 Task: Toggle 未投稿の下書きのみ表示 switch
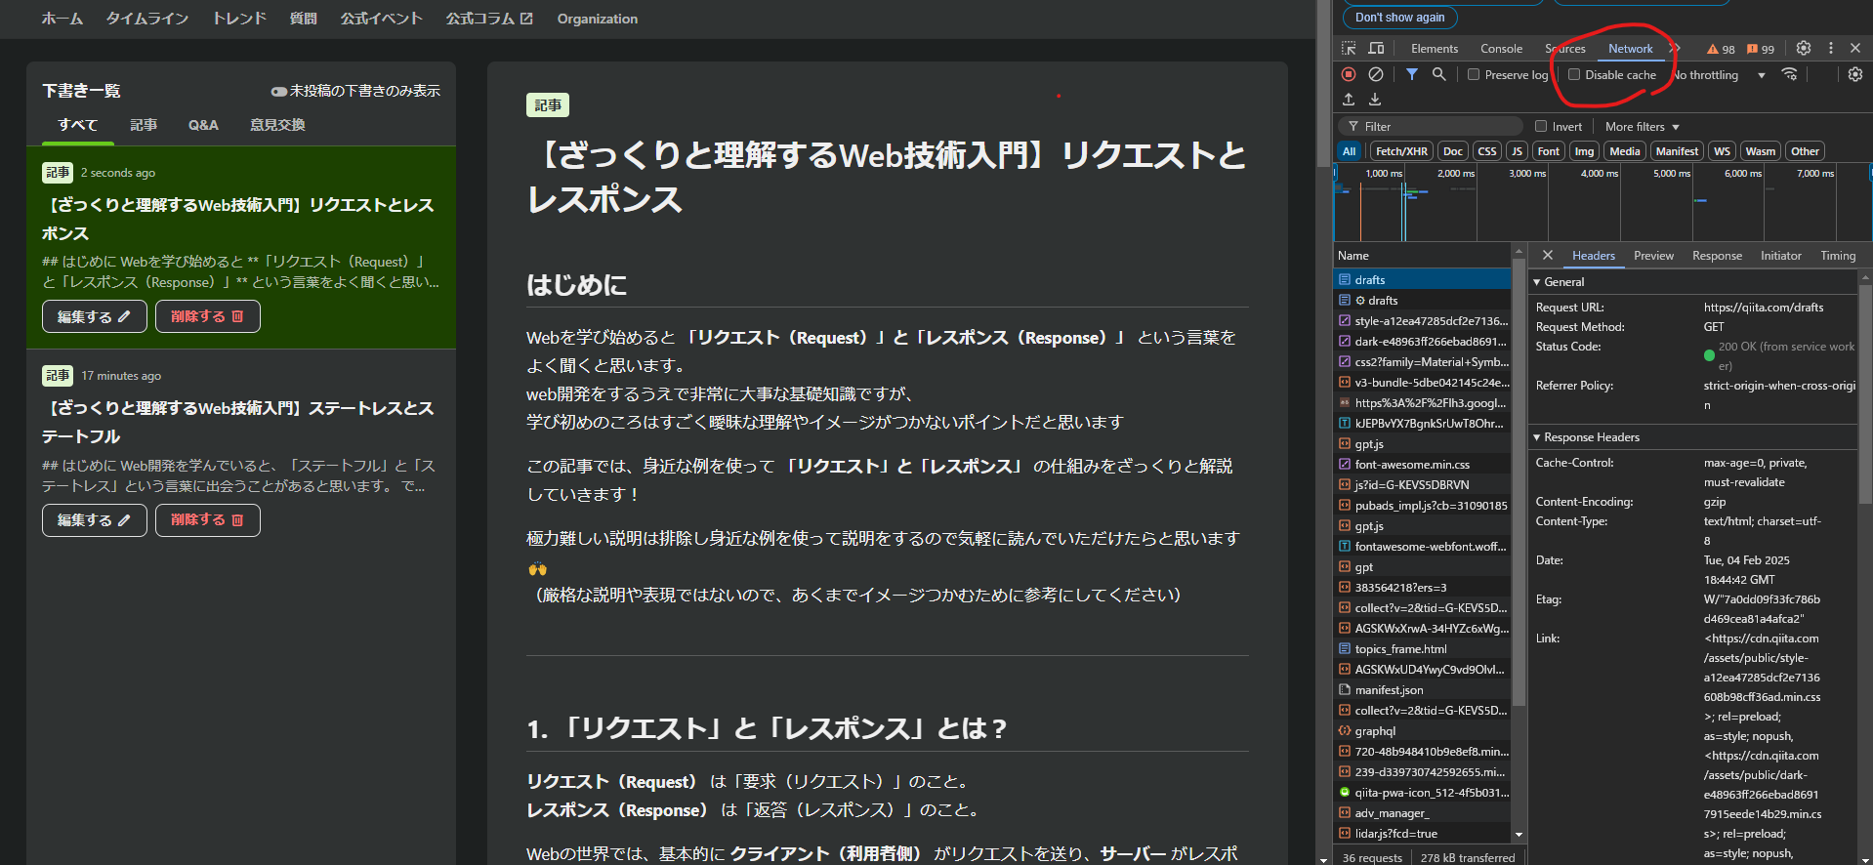tap(278, 91)
